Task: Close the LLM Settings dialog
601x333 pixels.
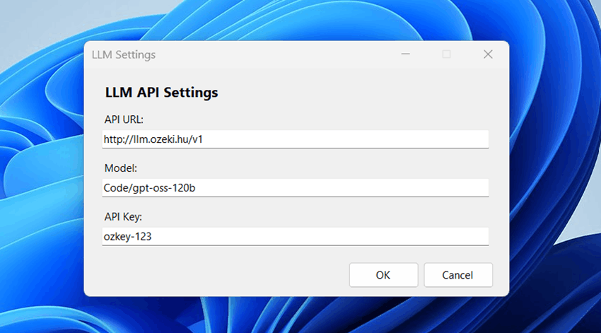Action: 487,54
